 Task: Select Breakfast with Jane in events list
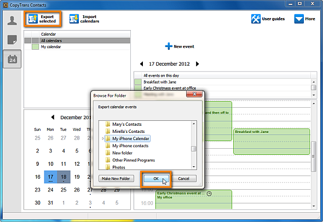160,82
